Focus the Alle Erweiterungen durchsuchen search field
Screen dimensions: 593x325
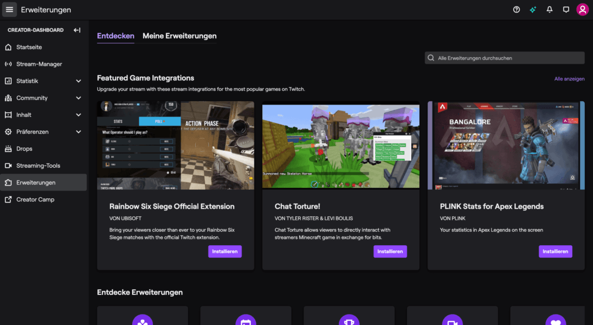tap(504, 58)
